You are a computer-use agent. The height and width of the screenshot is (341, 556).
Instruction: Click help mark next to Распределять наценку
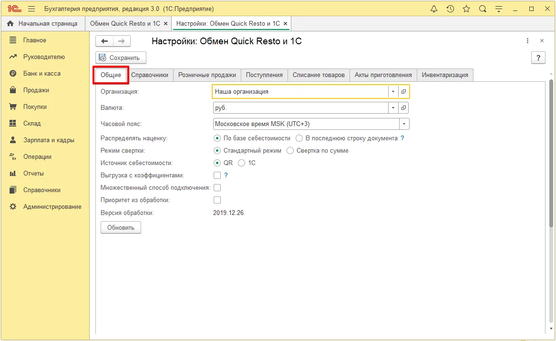click(402, 138)
